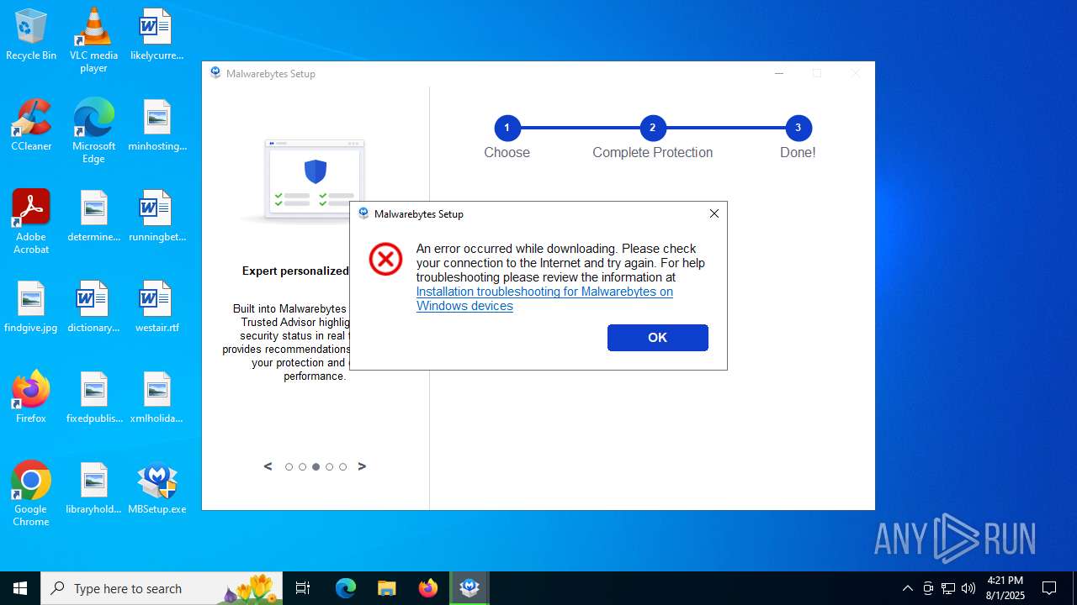Open Firefox from the taskbar
Image resolution: width=1077 pixels, height=605 pixels.
tap(428, 588)
